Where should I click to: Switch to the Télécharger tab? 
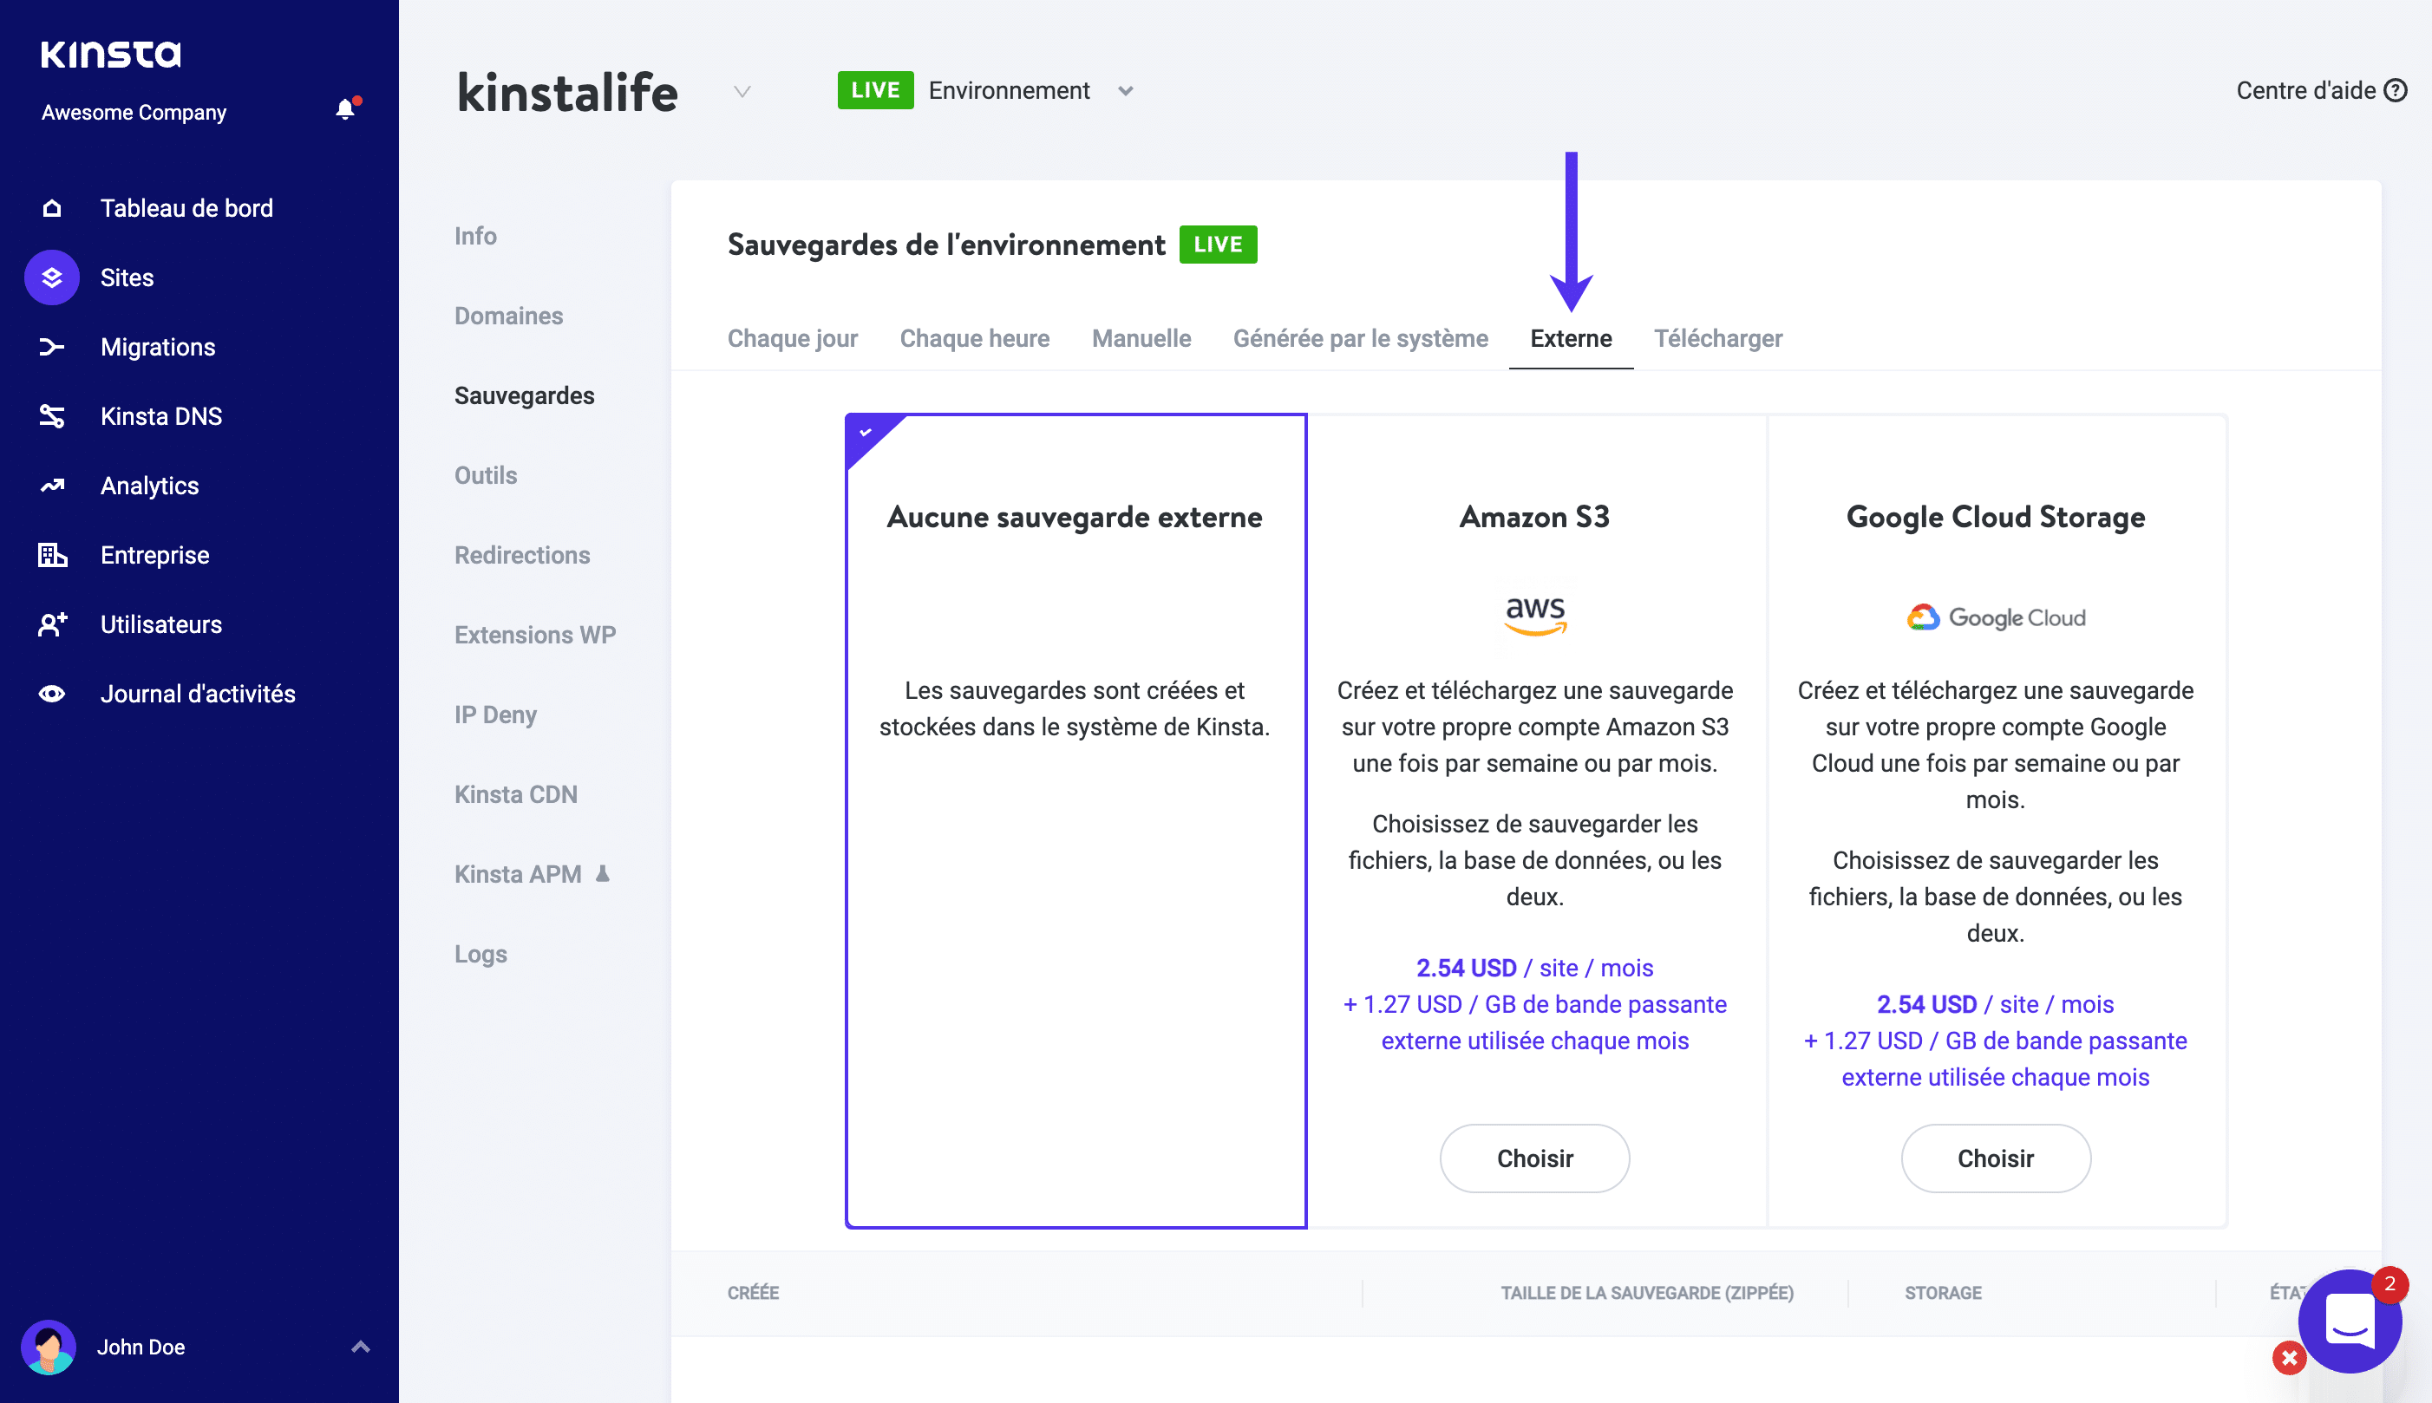point(1719,338)
